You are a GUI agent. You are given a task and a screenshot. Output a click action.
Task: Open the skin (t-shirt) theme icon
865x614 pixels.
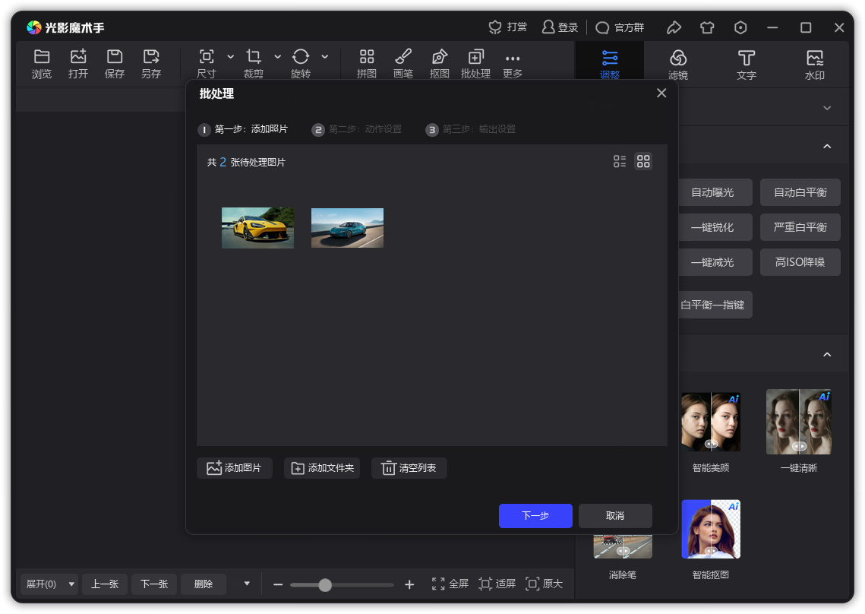[x=707, y=28]
